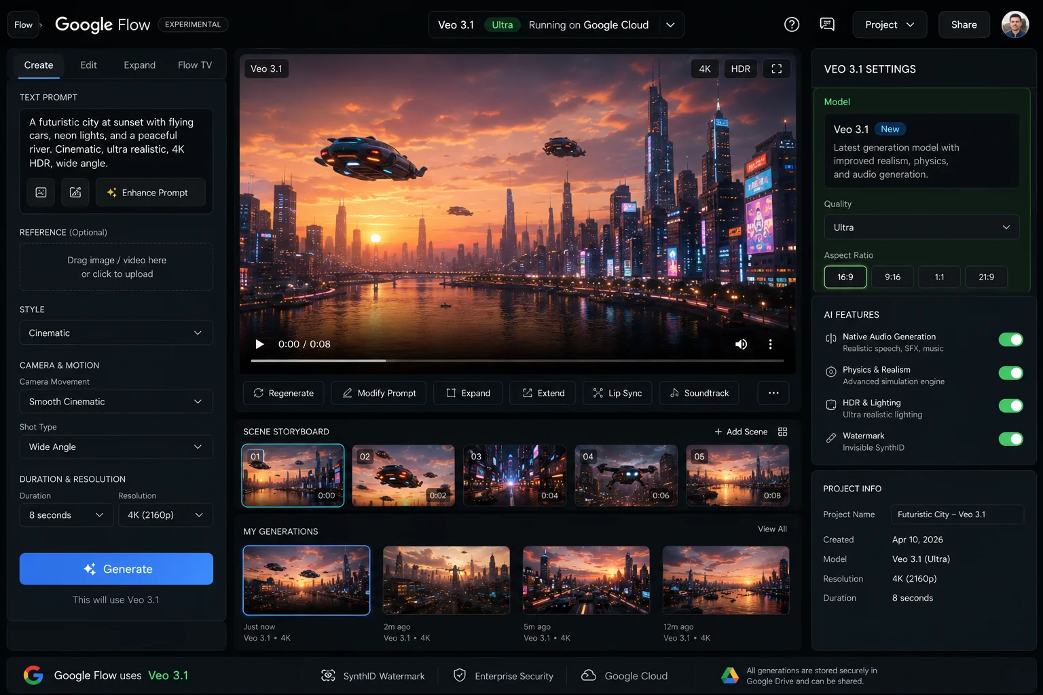The image size is (1043, 695).
Task: Click Enhance Prompt
Action: click(x=151, y=193)
